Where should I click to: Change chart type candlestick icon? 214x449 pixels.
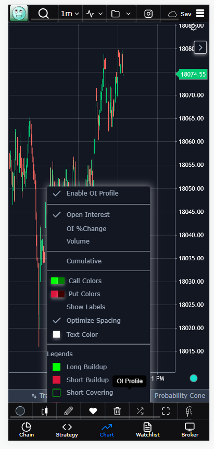(44, 411)
